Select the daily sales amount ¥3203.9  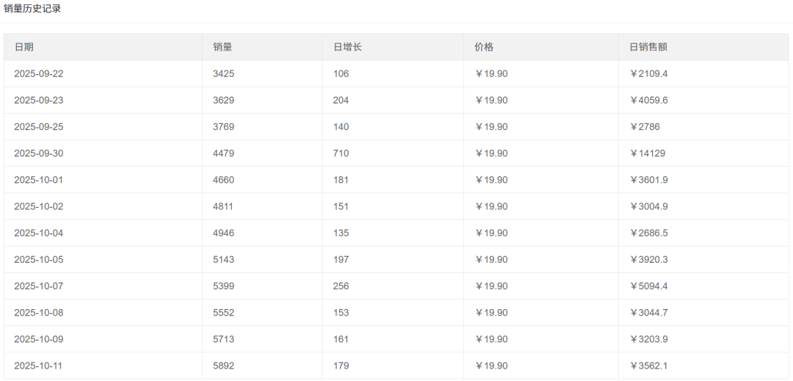[x=648, y=339]
